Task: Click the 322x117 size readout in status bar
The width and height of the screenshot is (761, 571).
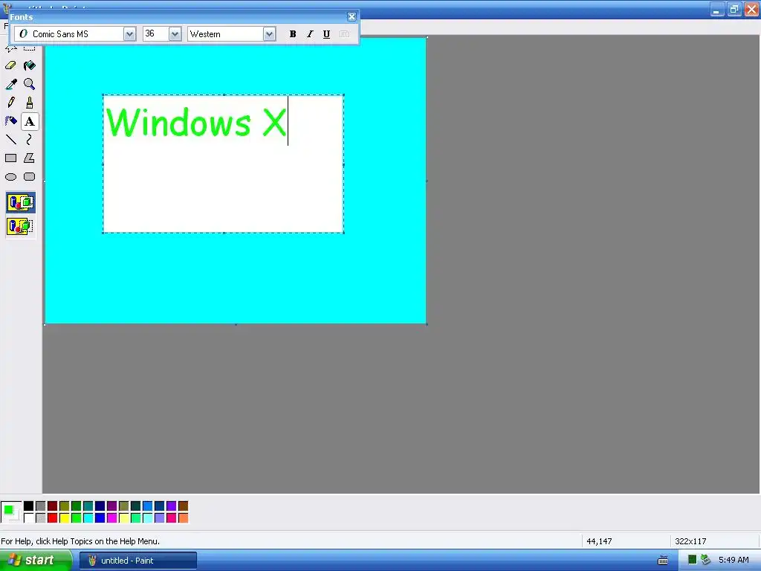Action: pyautogui.click(x=690, y=541)
